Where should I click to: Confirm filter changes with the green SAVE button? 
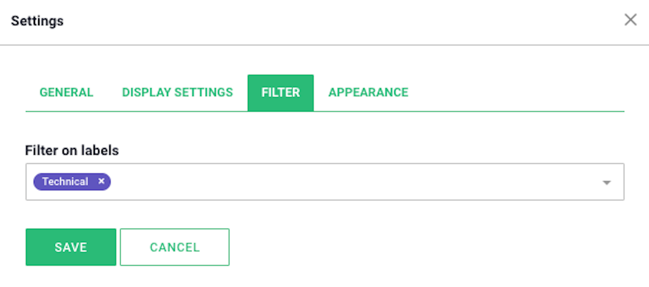coord(71,247)
